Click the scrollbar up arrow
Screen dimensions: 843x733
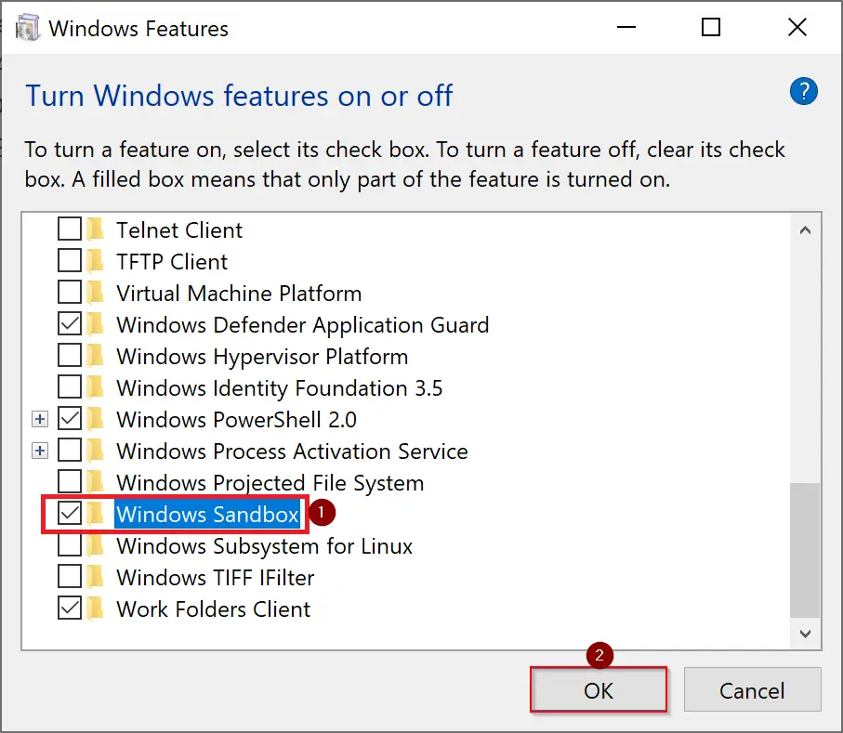[805, 230]
